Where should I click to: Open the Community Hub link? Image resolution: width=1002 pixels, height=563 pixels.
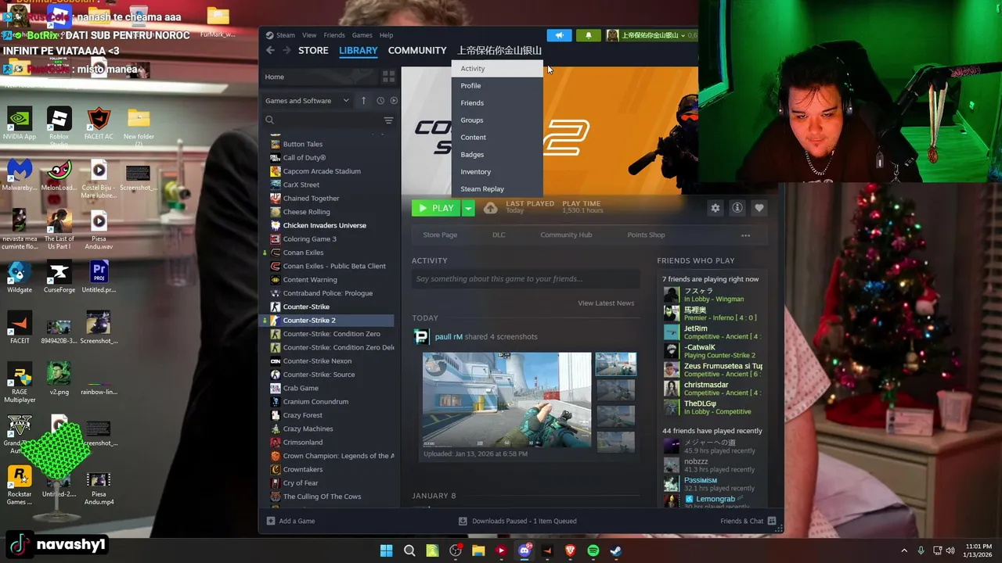point(566,235)
